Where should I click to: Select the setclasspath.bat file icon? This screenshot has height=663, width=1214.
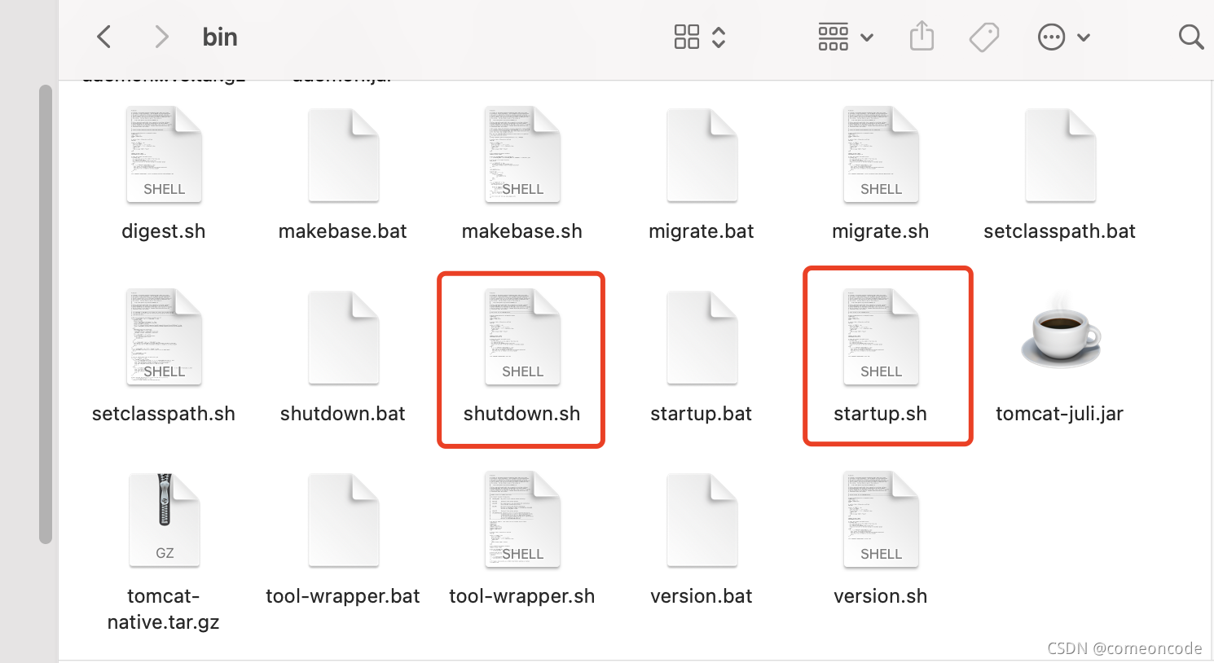(x=1060, y=155)
